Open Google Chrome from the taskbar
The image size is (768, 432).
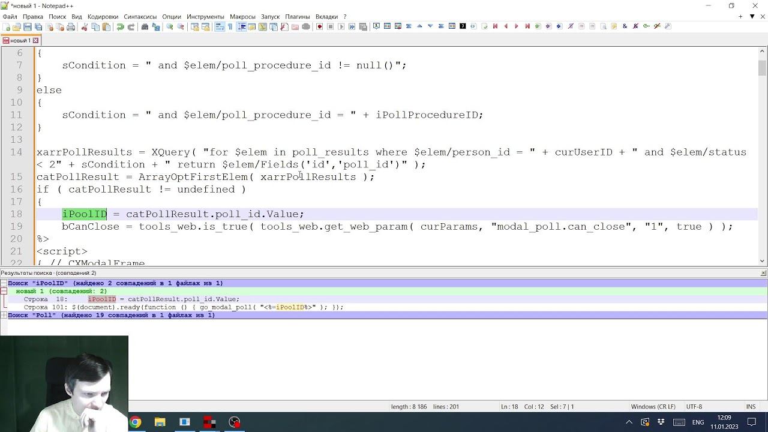(x=136, y=422)
